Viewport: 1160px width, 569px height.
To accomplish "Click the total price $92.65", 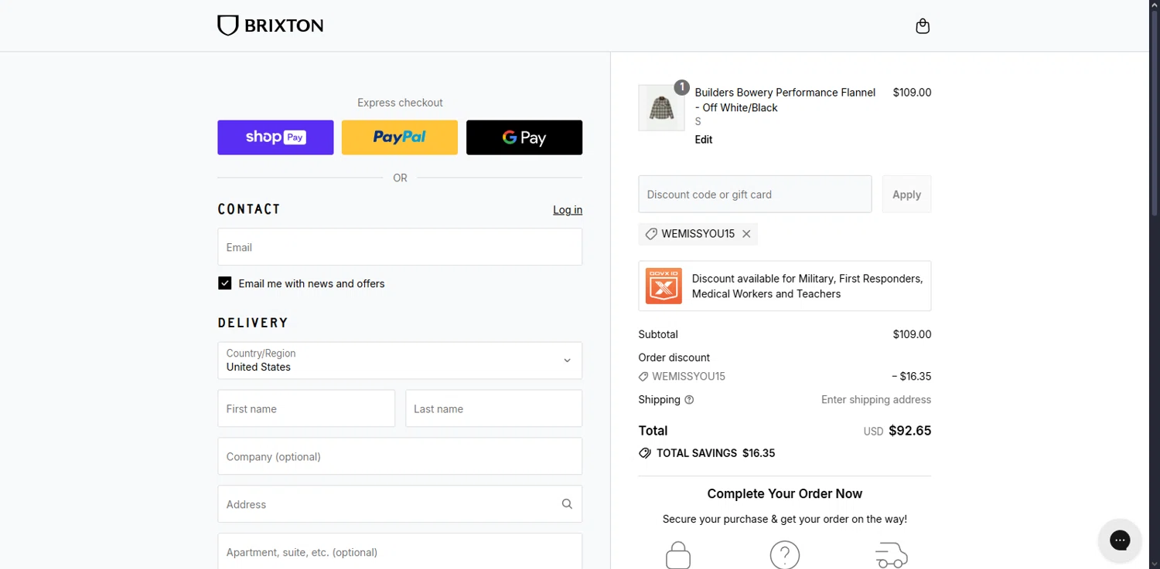I will 909,431.
